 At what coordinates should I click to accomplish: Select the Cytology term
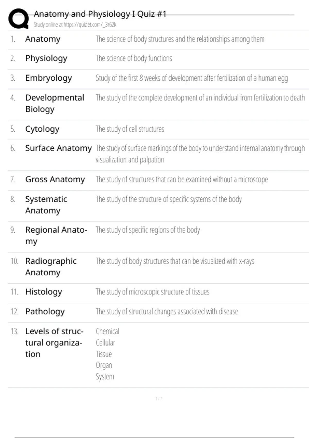tap(42, 129)
